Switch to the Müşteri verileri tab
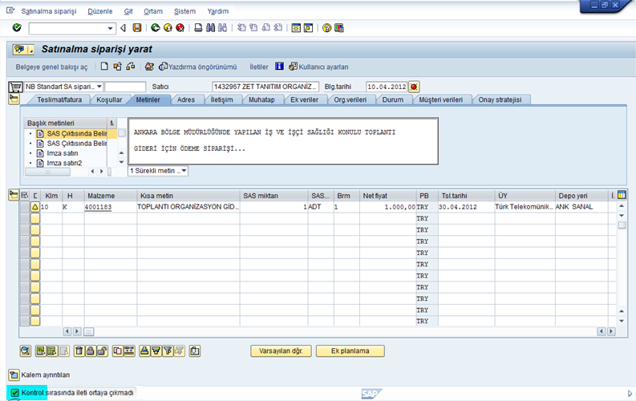Viewport: 636px width, 401px height. click(440, 99)
